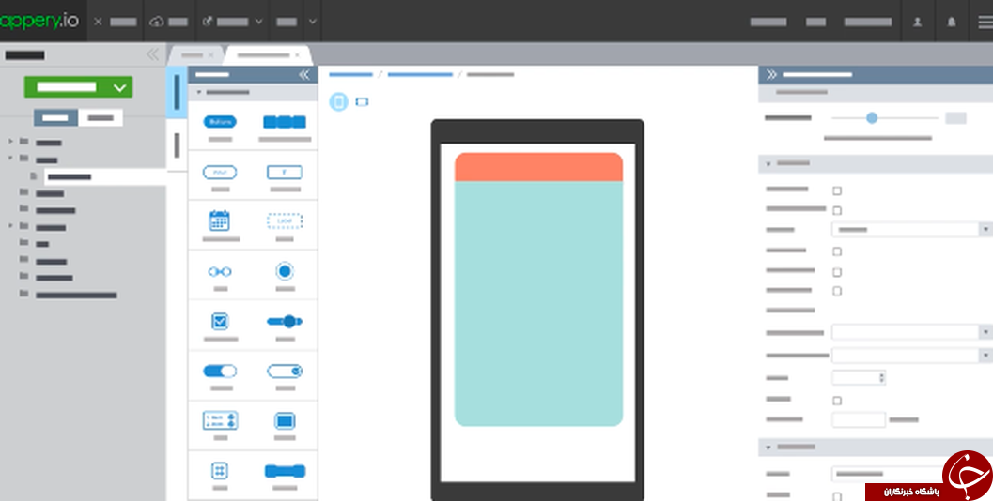Select the radio button component in palette
The image size is (993, 501).
coord(285,271)
